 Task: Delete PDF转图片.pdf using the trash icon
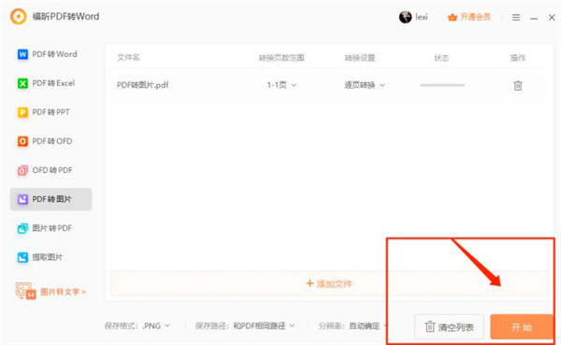click(518, 85)
